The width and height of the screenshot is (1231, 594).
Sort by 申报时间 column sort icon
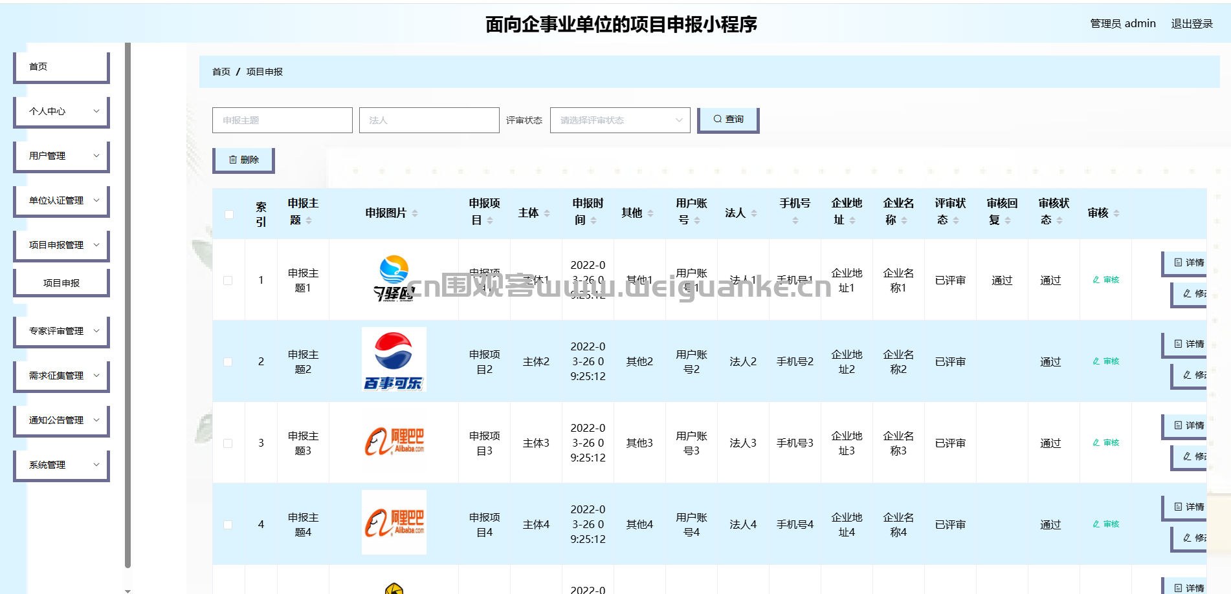pos(593,220)
